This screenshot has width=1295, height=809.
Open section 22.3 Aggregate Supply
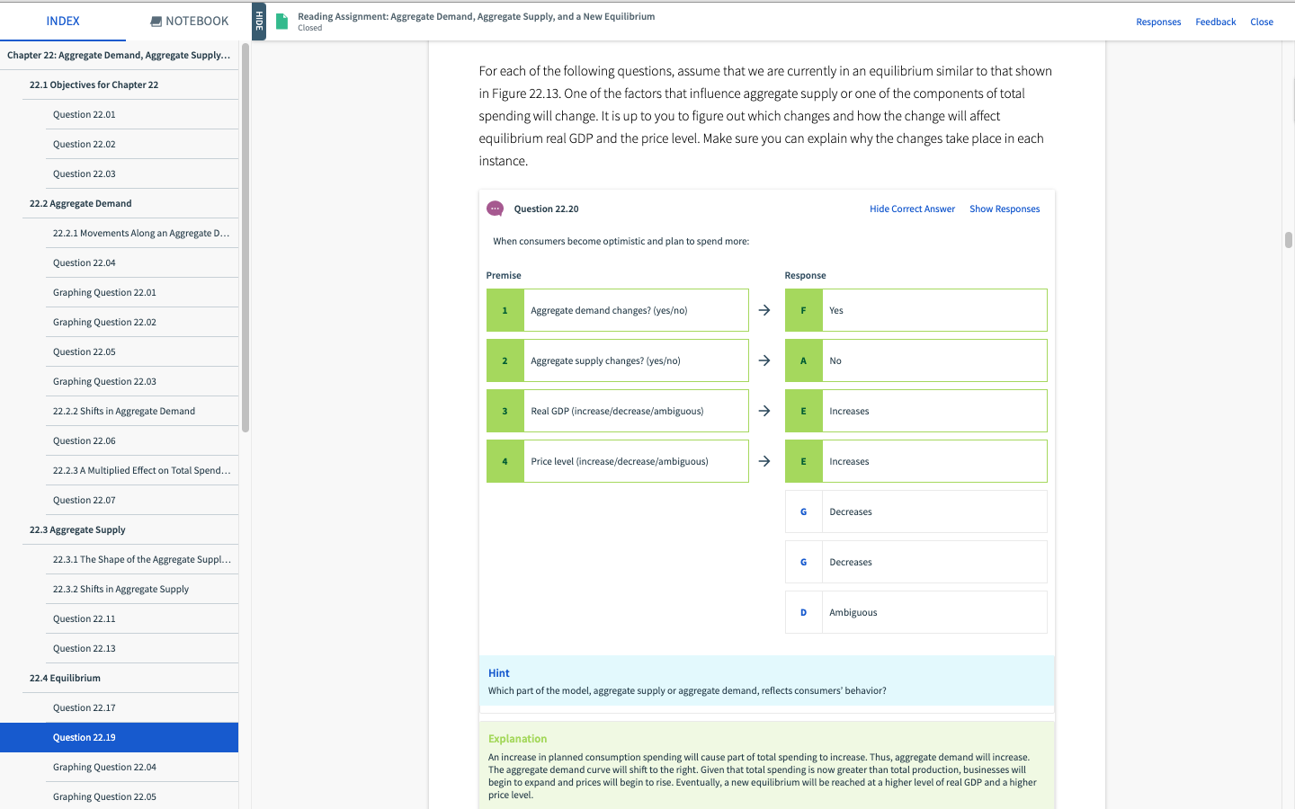click(130, 529)
